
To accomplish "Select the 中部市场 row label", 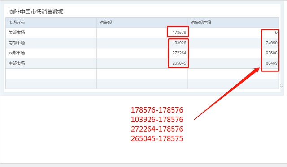I will (17, 63).
